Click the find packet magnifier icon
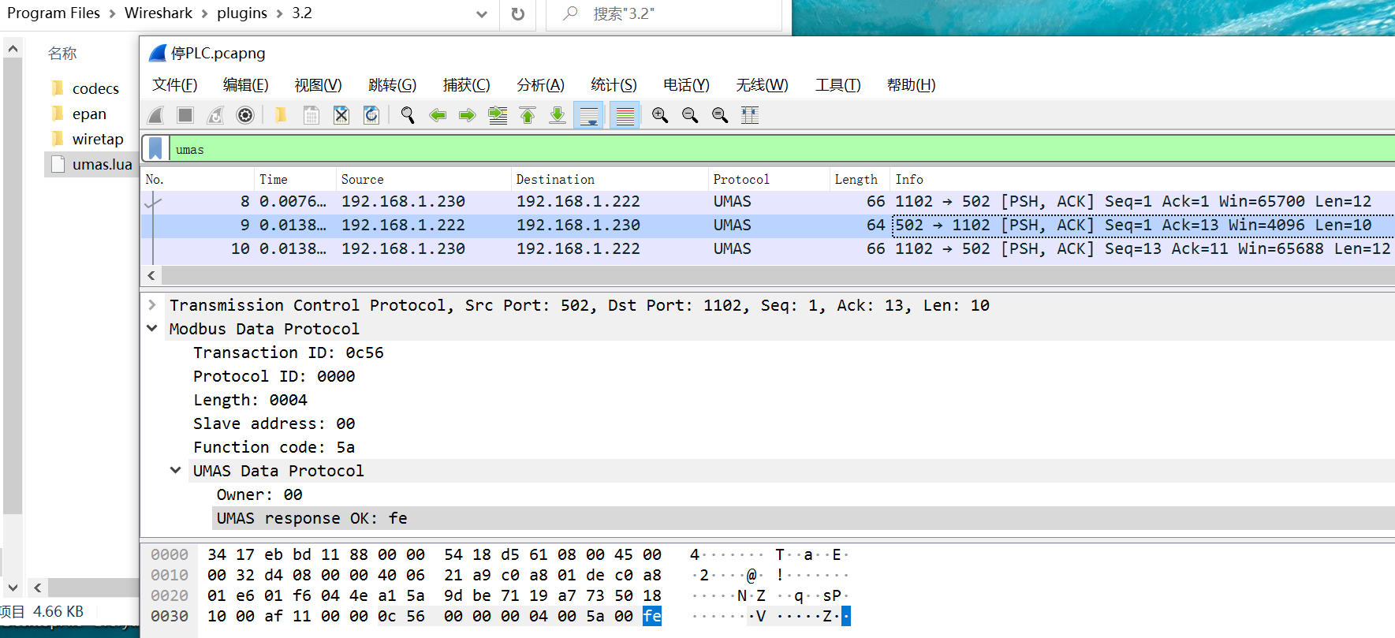The height and width of the screenshot is (638, 1395). 408,115
